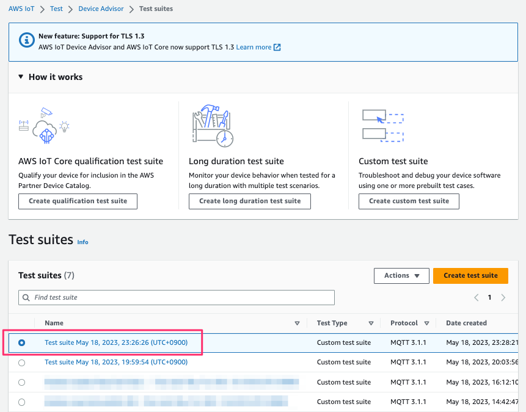Screen dimensions: 526x412
Task: Sort by the Name column arrow
Action: (297, 323)
